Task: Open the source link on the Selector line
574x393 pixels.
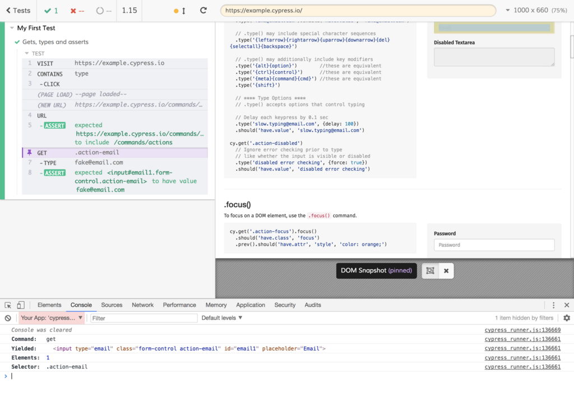Action: point(522,367)
